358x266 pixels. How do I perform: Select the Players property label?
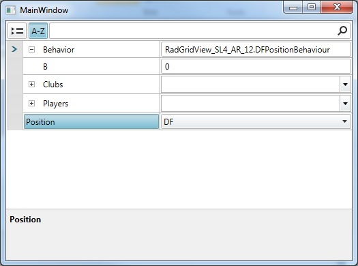click(x=55, y=104)
